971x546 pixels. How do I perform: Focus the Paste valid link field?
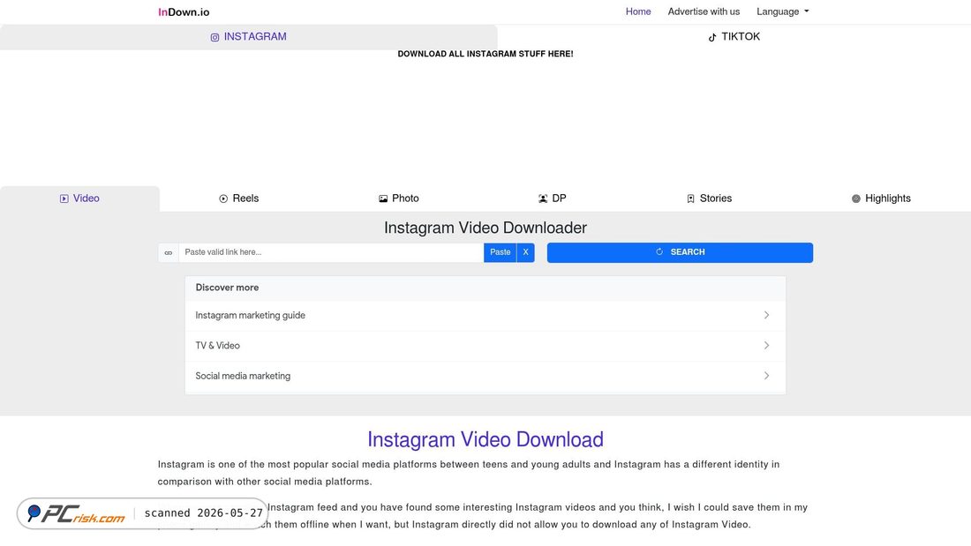(331, 252)
